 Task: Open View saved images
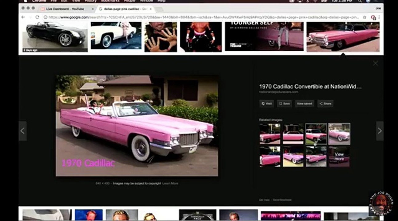click(x=304, y=104)
